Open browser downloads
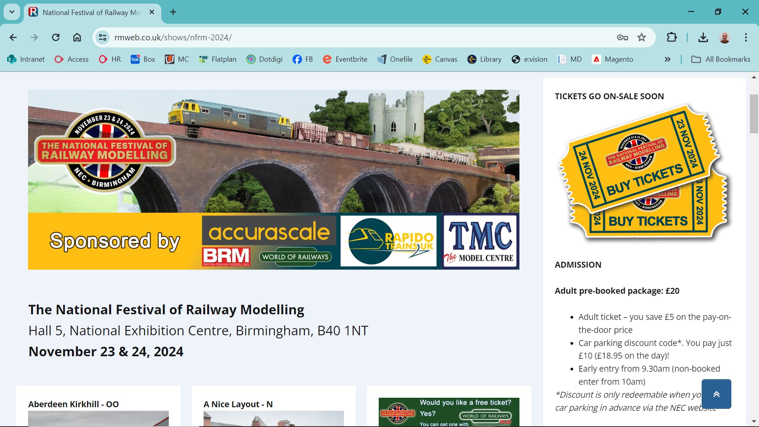 point(703,37)
